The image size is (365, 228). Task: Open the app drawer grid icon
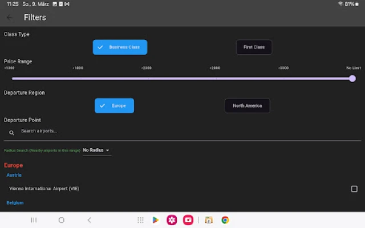click(x=140, y=220)
